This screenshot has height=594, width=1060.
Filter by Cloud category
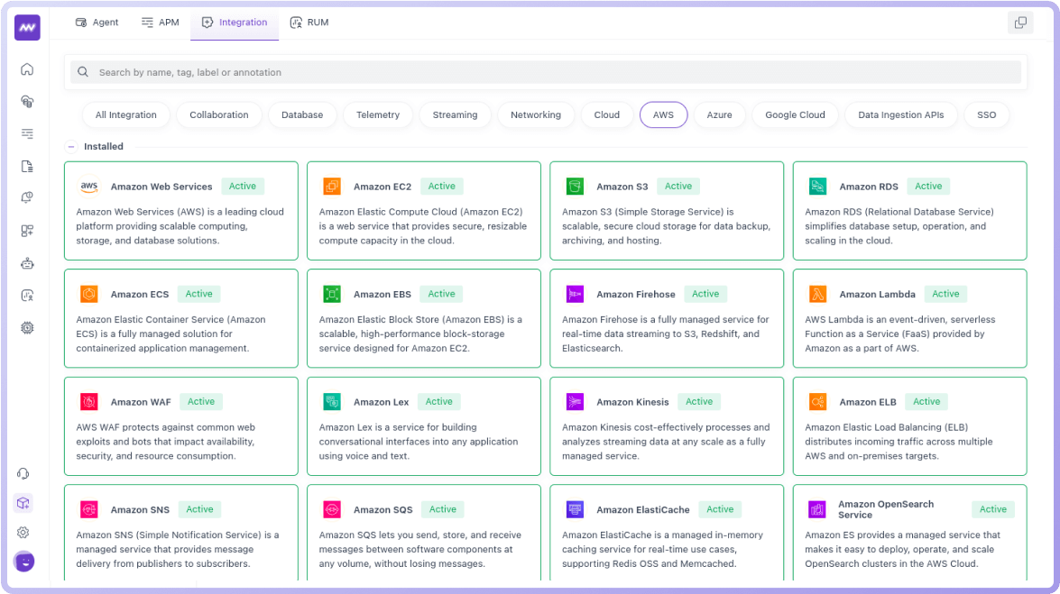[x=607, y=114]
